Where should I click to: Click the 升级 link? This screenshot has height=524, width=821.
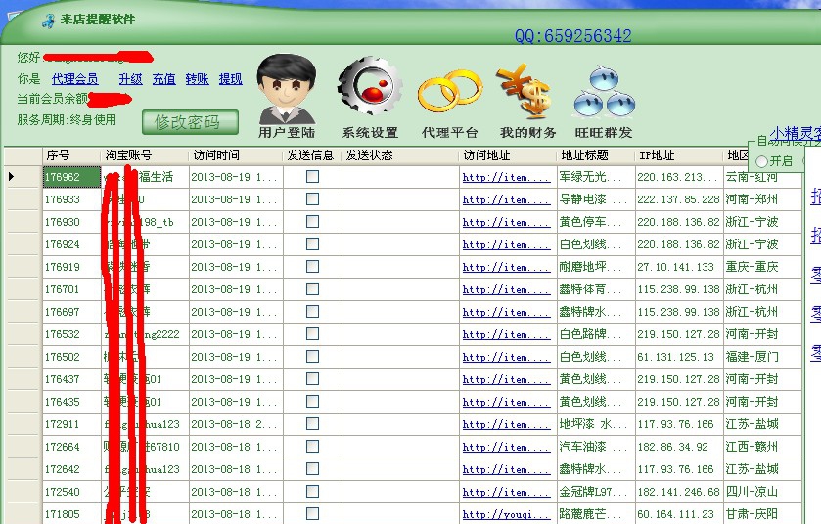pyautogui.click(x=130, y=79)
